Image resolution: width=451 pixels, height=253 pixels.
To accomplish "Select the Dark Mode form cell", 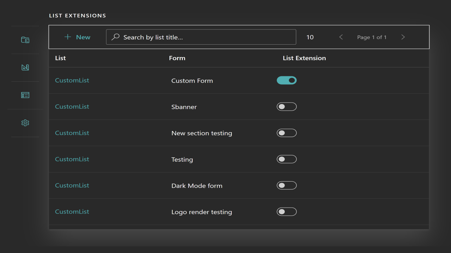I will coord(197,186).
